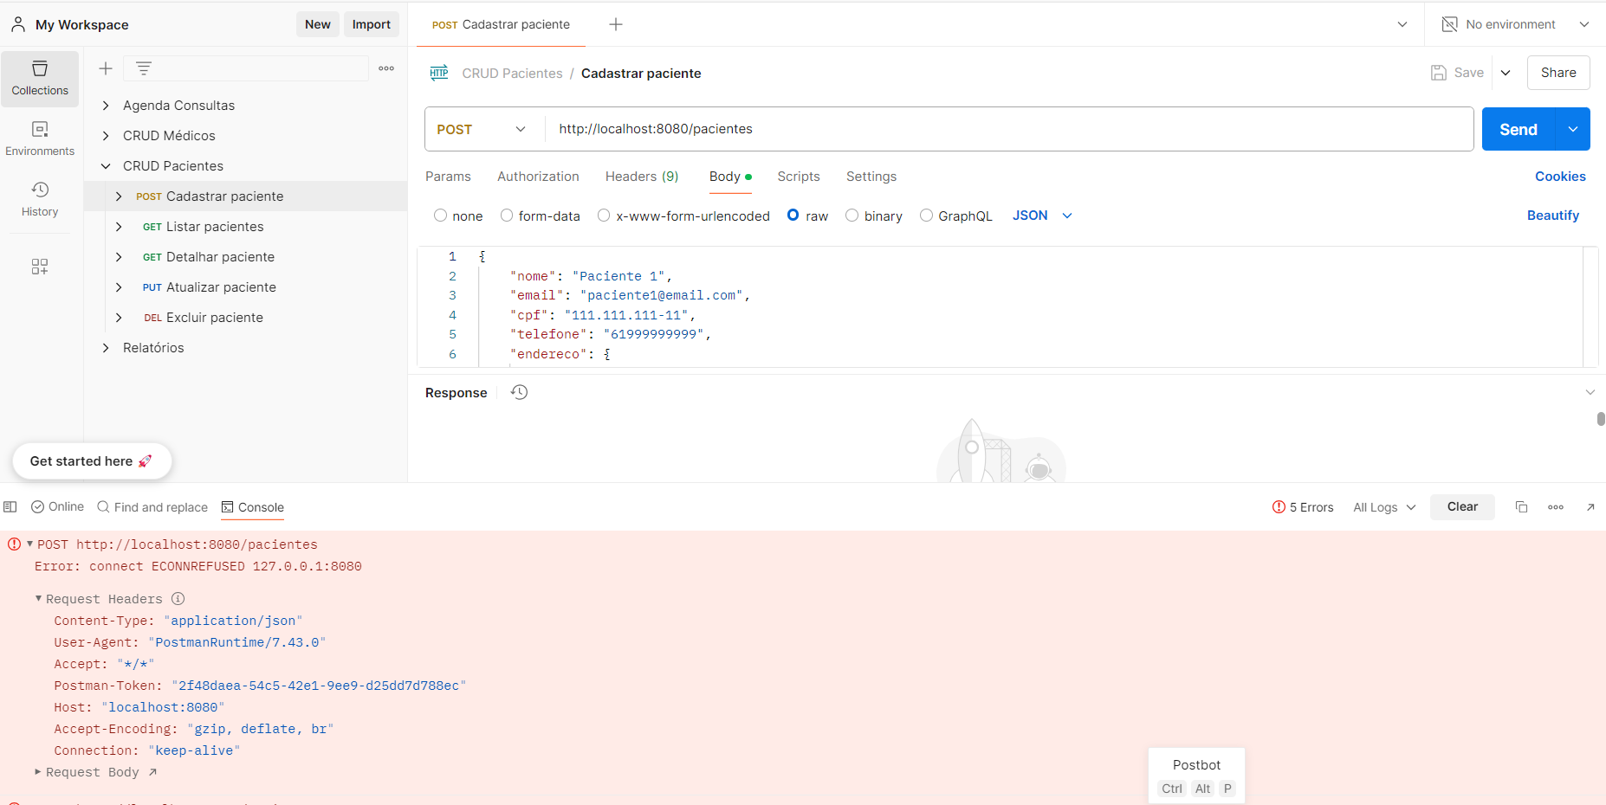The image size is (1606, 805).
Task: Click the filter collections icon
Action: click(x=144, y=68)
